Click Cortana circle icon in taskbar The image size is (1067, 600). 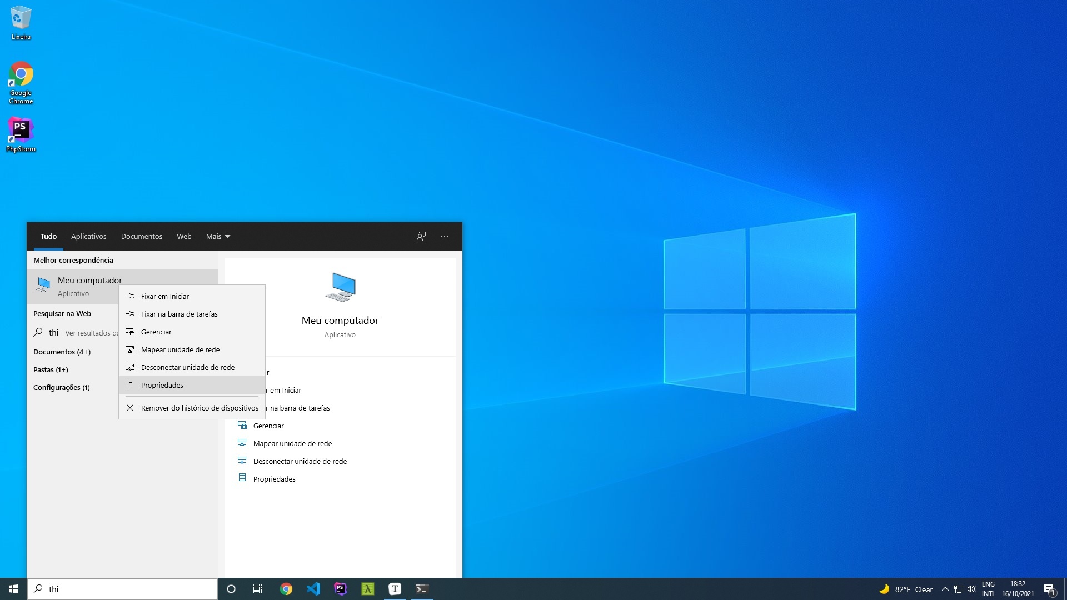[x=231, y=589]
